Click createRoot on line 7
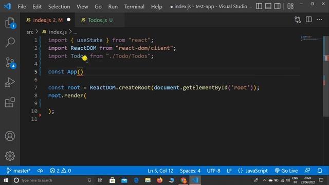The width and height of the screenshot is (329, 185). coord(135,87)
